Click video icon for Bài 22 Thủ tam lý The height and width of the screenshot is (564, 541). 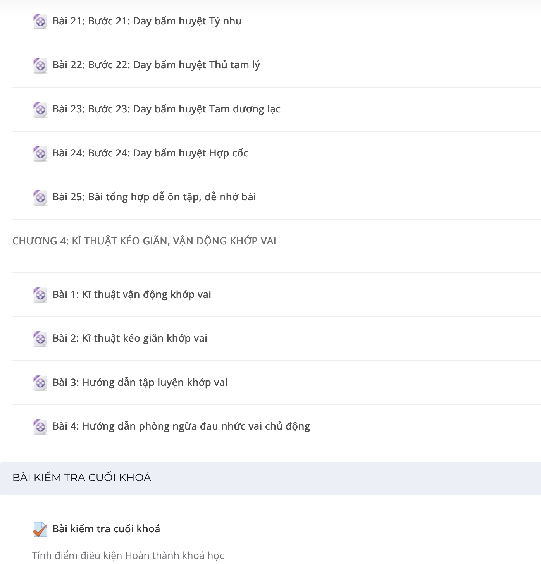(x=40, y=65)
